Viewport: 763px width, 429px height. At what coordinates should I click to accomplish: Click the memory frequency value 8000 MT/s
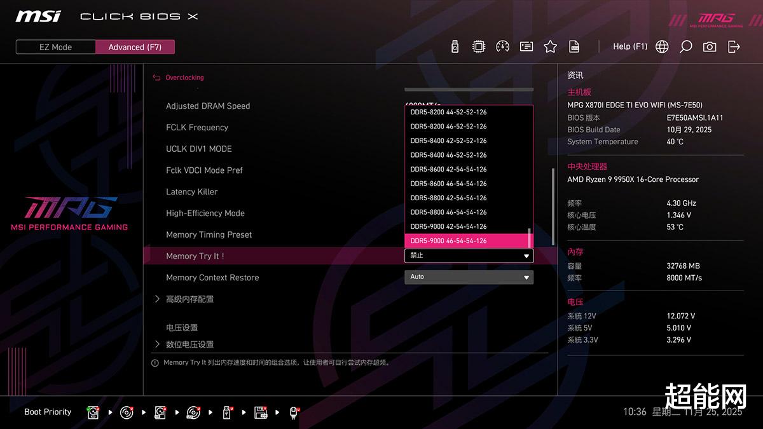[684, 278]
